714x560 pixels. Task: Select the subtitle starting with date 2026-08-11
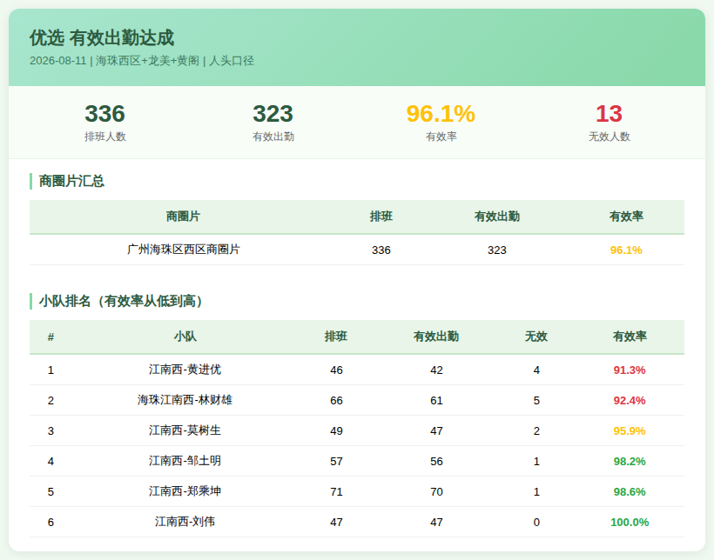pyautogui.click(x=142, y=61)
